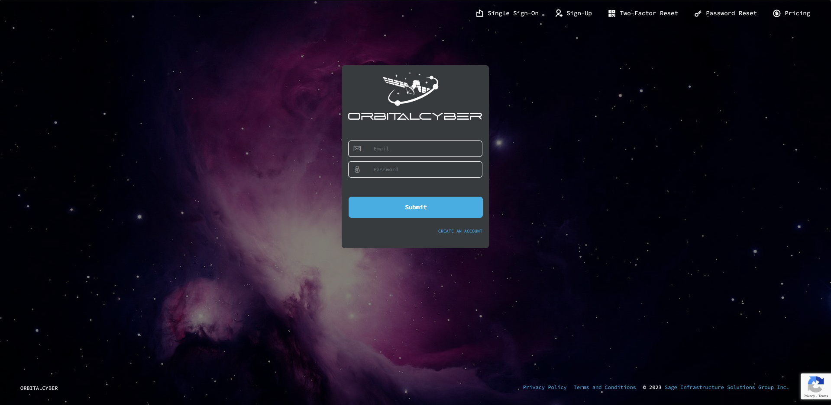This screenshot has height=405, width=831.
Task: Open Sage Infrastructure Solutions Group Inc. link
Action: [727, 387]
